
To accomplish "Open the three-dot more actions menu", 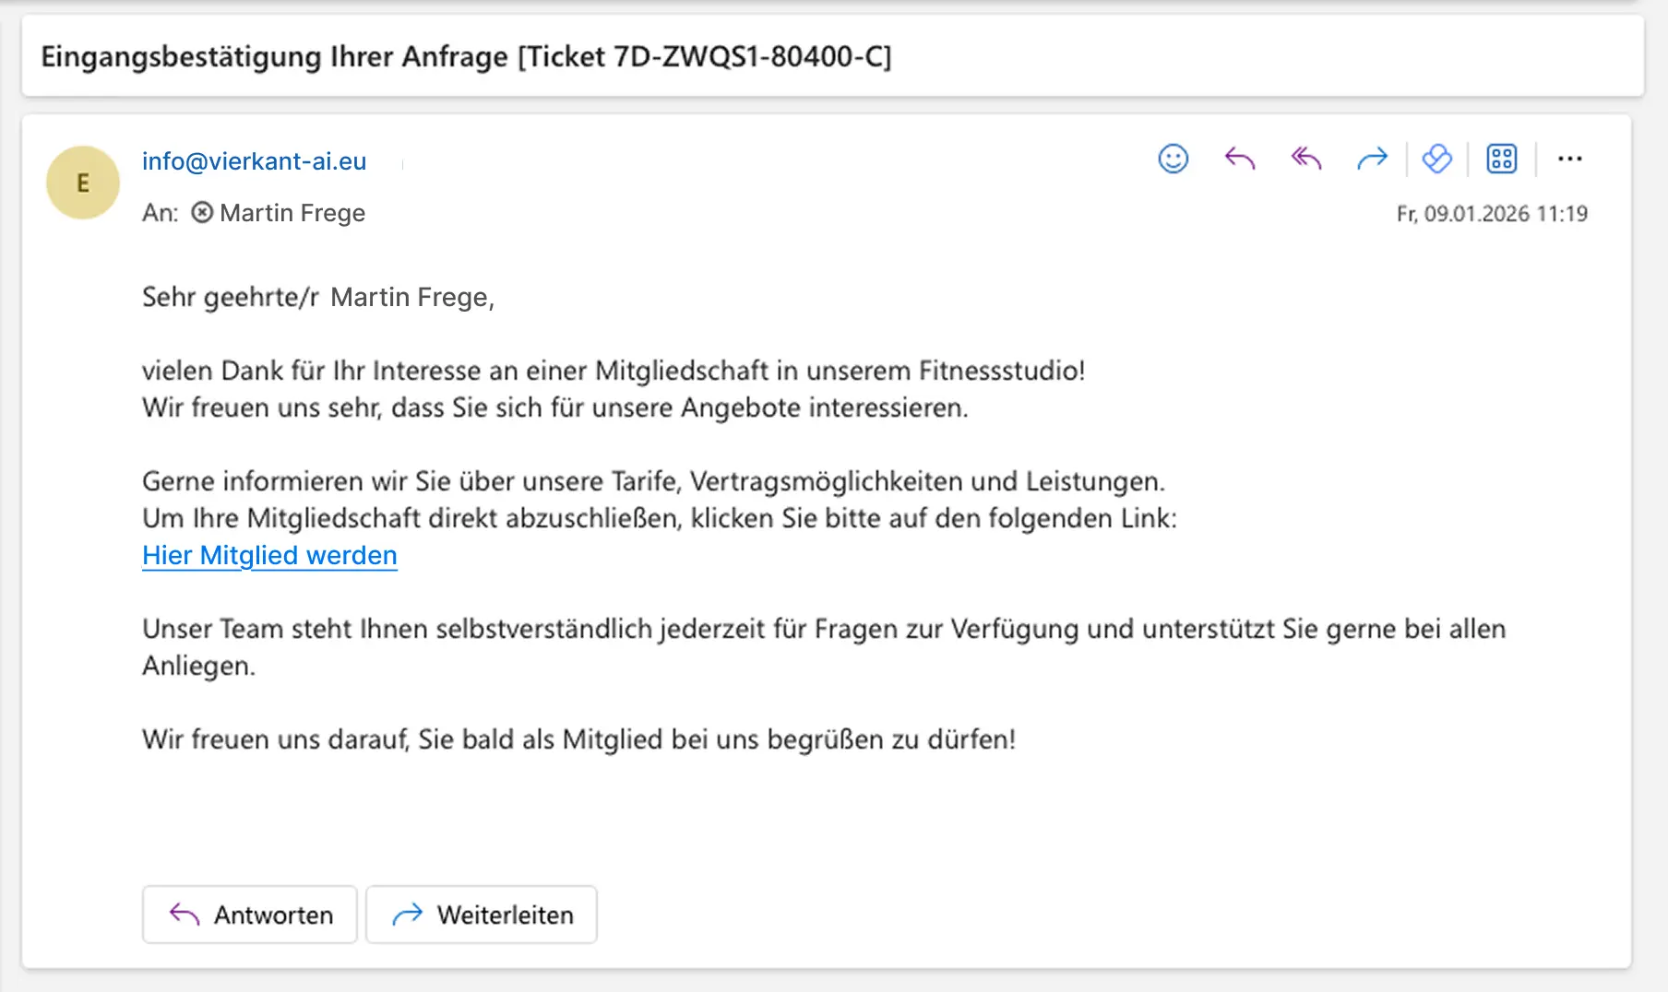I will 1569,159.
